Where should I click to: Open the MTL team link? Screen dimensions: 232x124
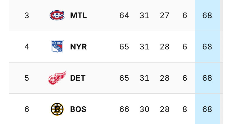click(78, 15)
